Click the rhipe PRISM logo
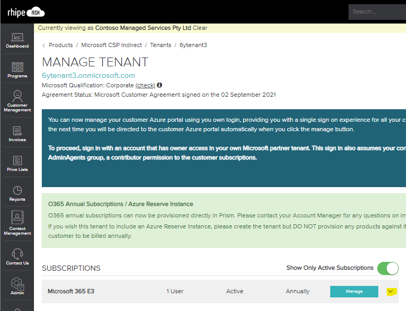406x311 pixels. [x=26, y=12]
